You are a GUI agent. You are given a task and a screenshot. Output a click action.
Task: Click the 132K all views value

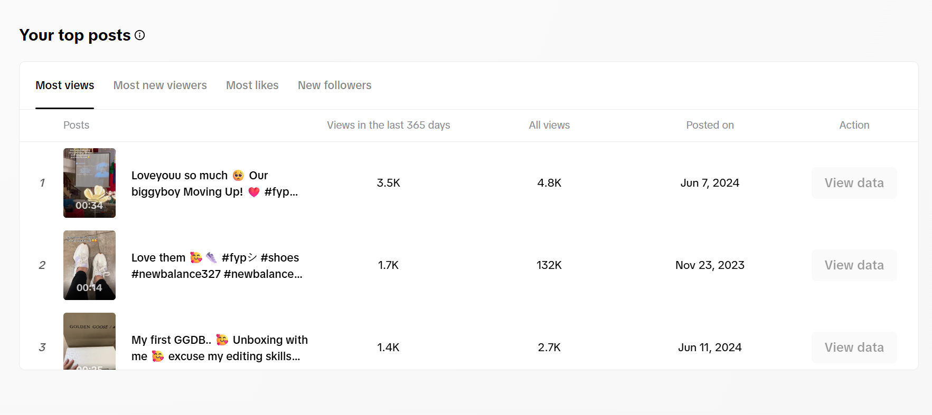[x=549, y=265]
